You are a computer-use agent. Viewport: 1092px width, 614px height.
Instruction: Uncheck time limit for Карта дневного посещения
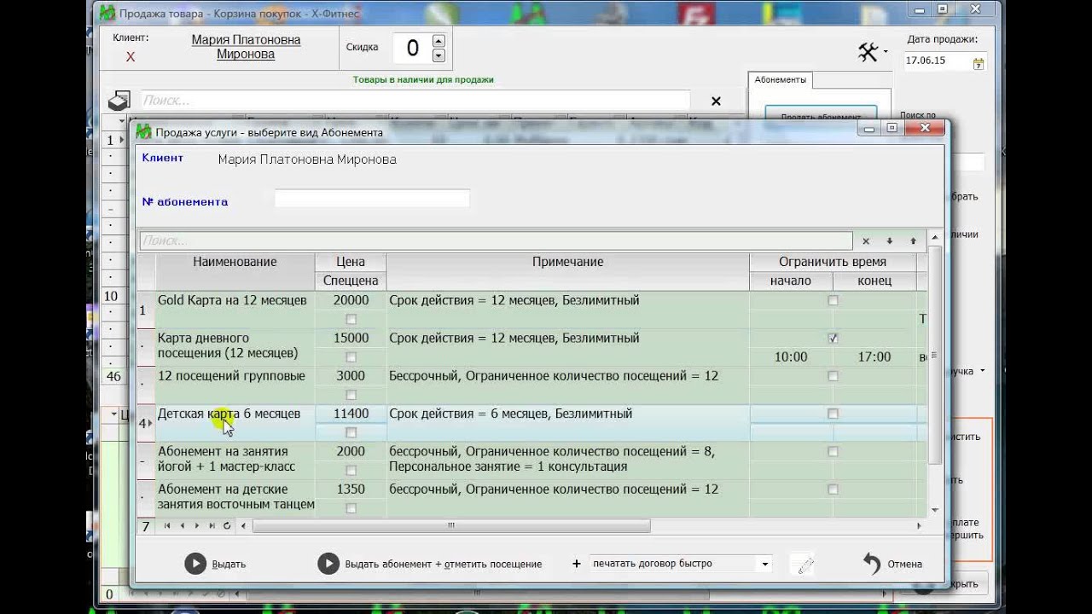[x=833, y=339]
